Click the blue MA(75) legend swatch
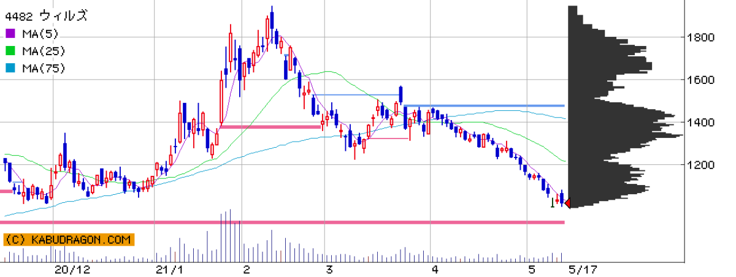The width and height of the screenshot is (736, 277). point(12,67)
